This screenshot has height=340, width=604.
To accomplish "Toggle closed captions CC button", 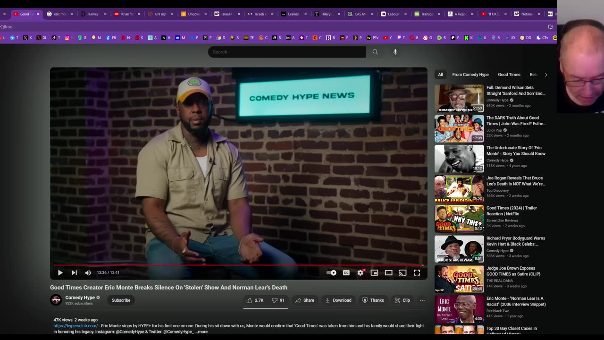I will pyautogui.click(x=346, y=272).
